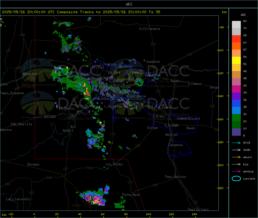
Task: Click the Divisadero location label
Action: pyautogui.click(x=62, y=23)
